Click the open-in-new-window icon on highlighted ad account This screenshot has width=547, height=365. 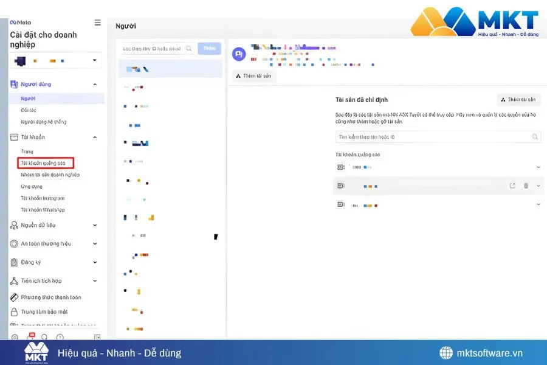pyautogui.click(x=512, y=186)
